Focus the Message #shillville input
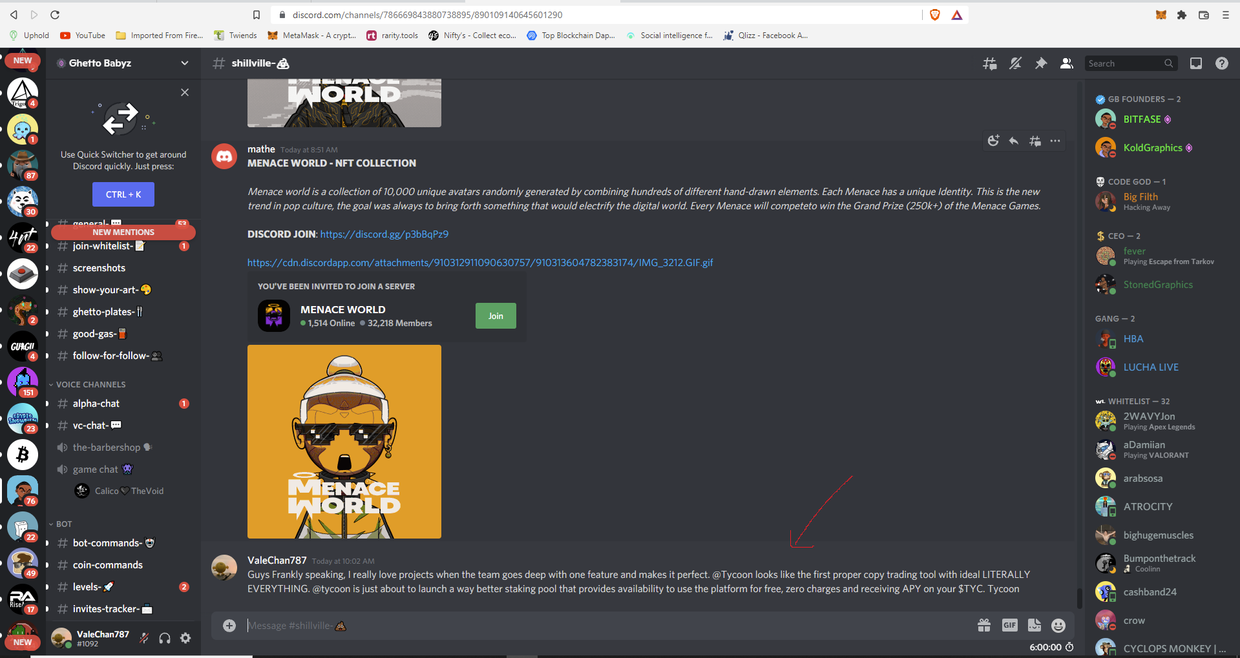Image resolution: width=1240 pixels, height=658 pixels. [607, 626]
